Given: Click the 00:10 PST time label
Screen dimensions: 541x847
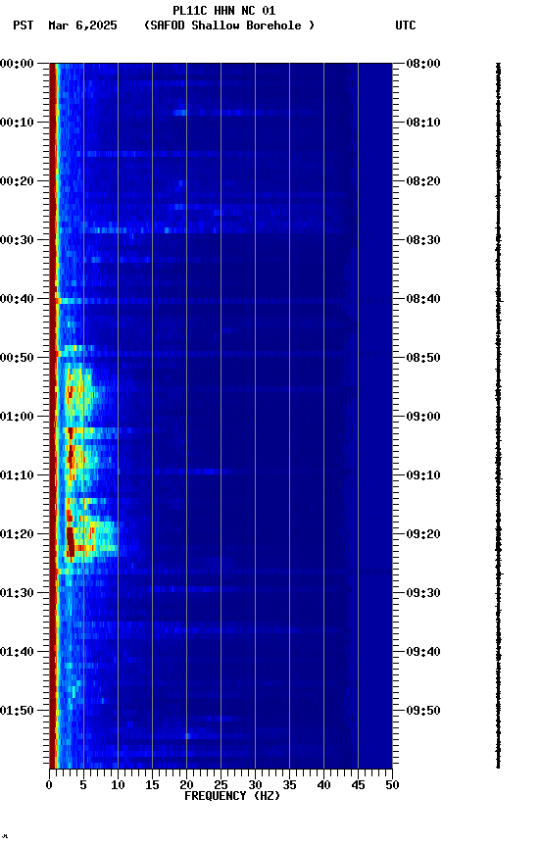Looking at the screenshot, I should pyautogui.click(x=17, y=123).
